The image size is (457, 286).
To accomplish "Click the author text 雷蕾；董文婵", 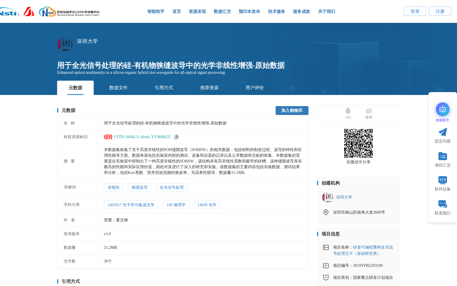I will coord(116,220).
